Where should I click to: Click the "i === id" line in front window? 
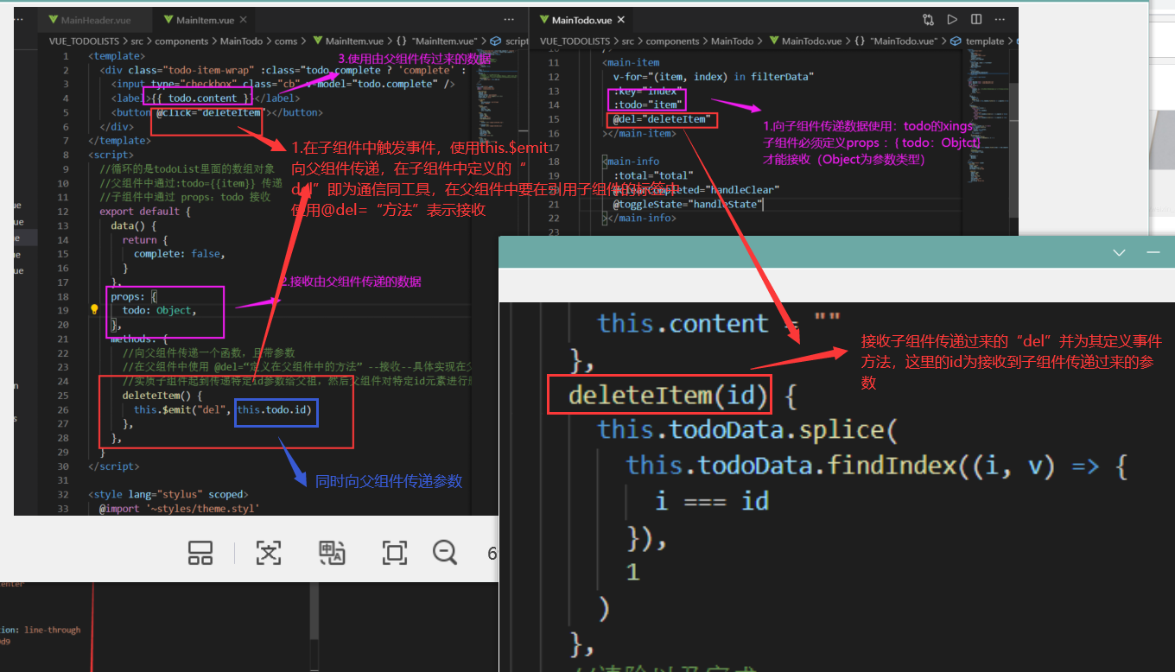point(712,501)
